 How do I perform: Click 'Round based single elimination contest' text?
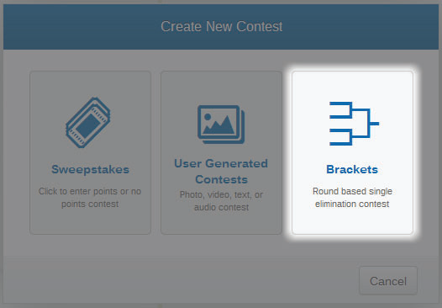point(352,197)
